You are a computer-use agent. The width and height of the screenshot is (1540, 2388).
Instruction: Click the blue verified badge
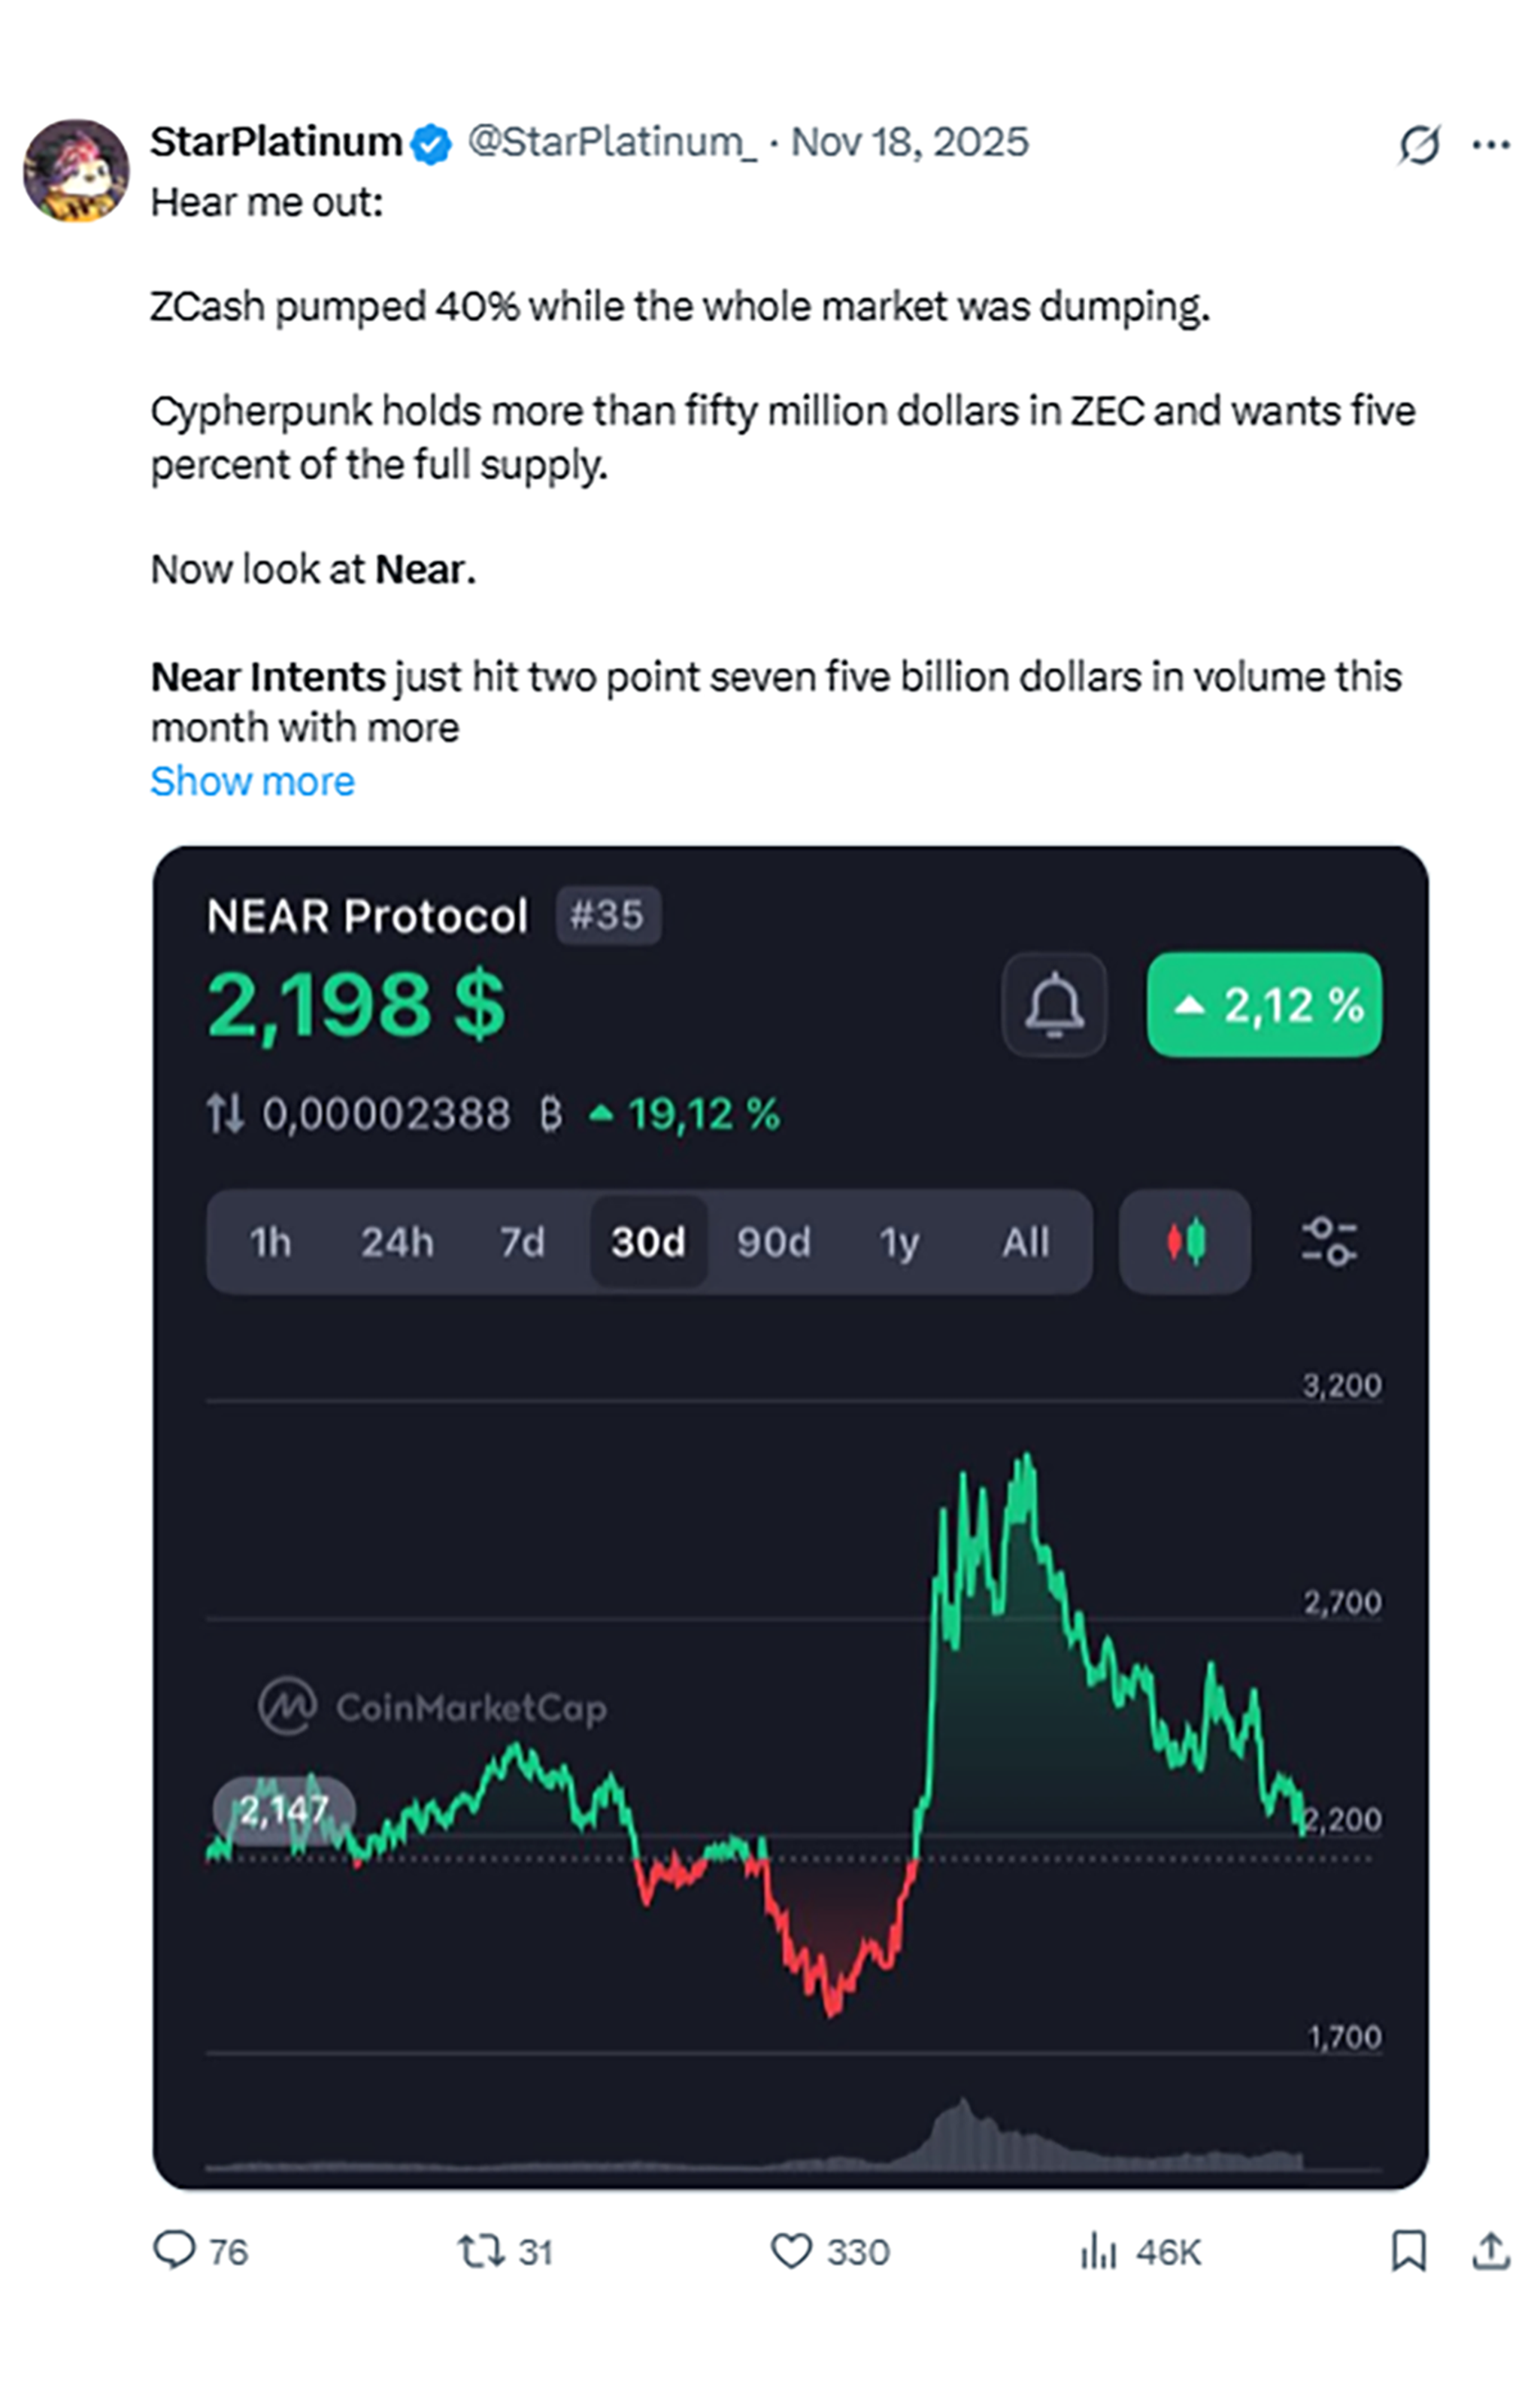point(431,144)
